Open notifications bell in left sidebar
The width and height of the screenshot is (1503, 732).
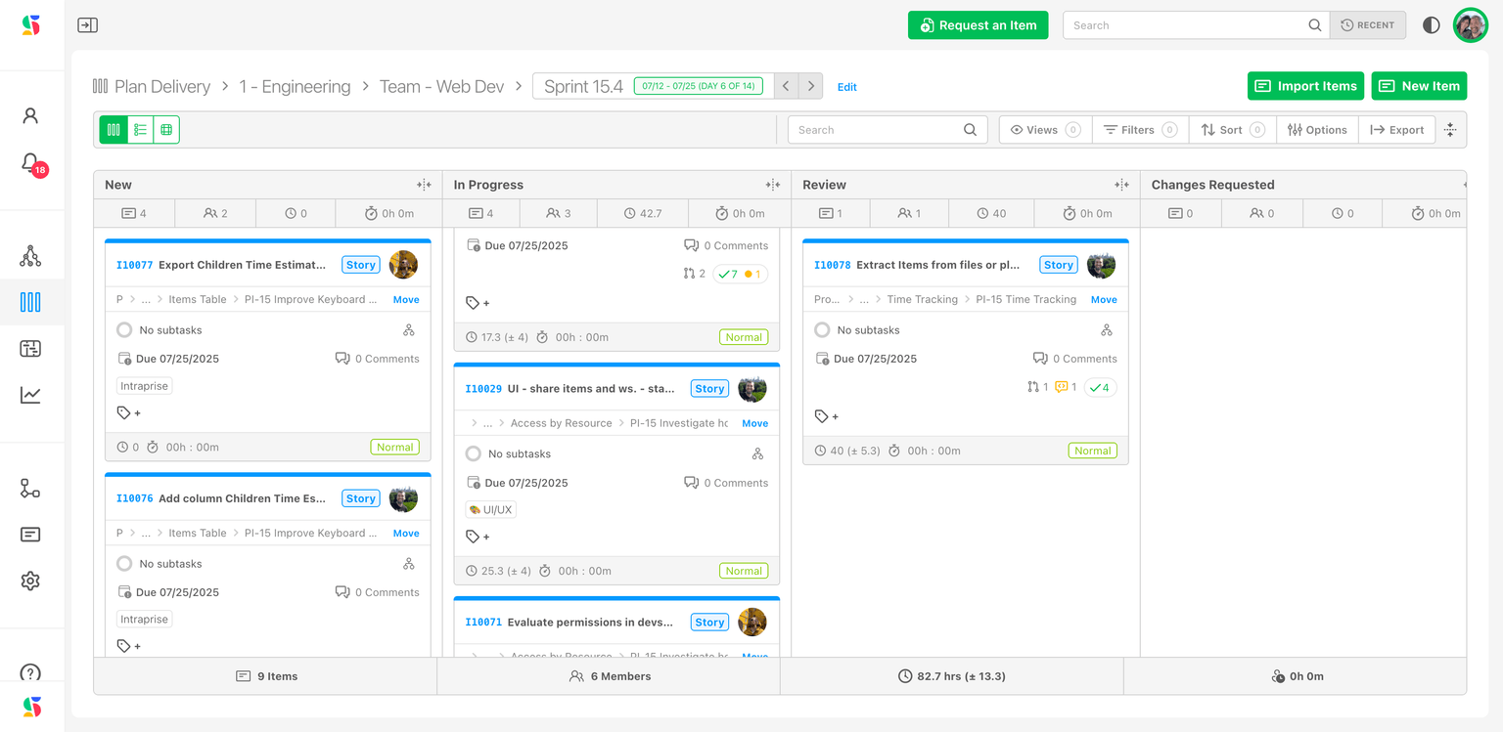(x=30, y=162)
